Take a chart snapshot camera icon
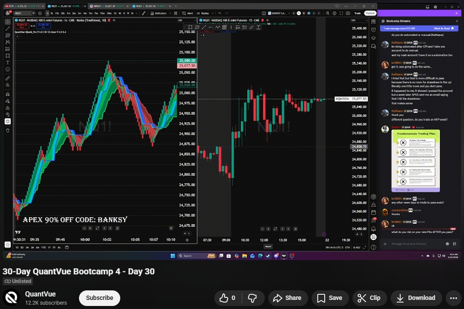Viewport: 464px width, 309px height. [x=348, y=13]
